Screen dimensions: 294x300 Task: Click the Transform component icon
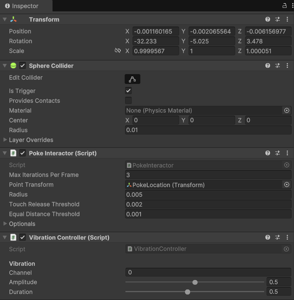[x=13, y=19]
